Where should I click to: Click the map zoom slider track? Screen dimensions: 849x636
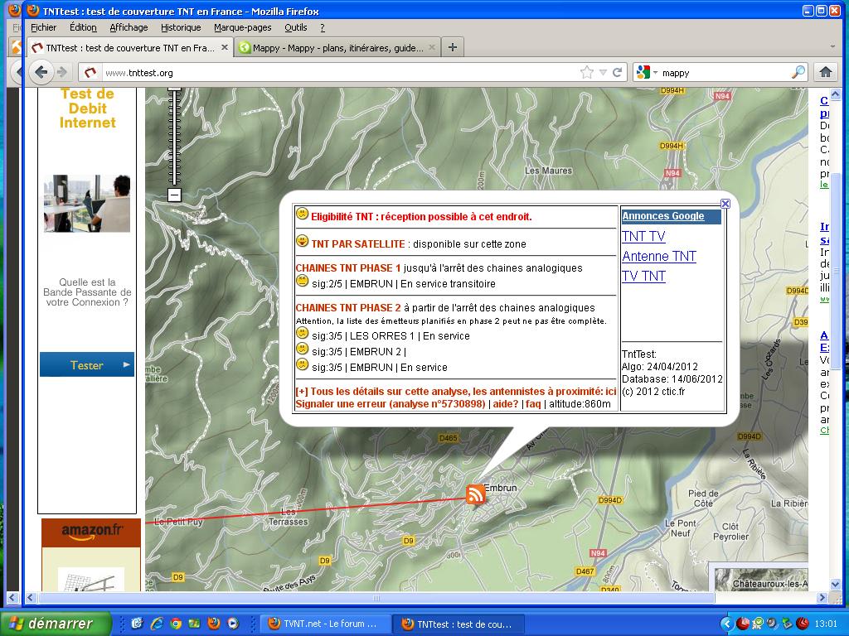[x=174, y=138]
